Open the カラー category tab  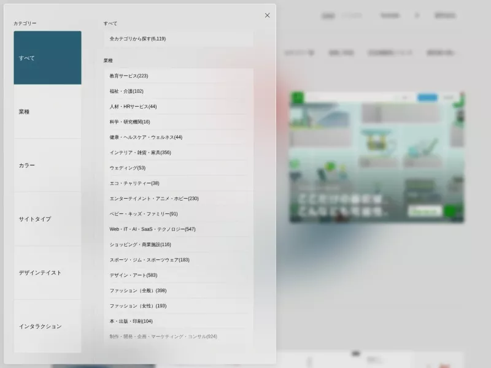click(47, 165)
